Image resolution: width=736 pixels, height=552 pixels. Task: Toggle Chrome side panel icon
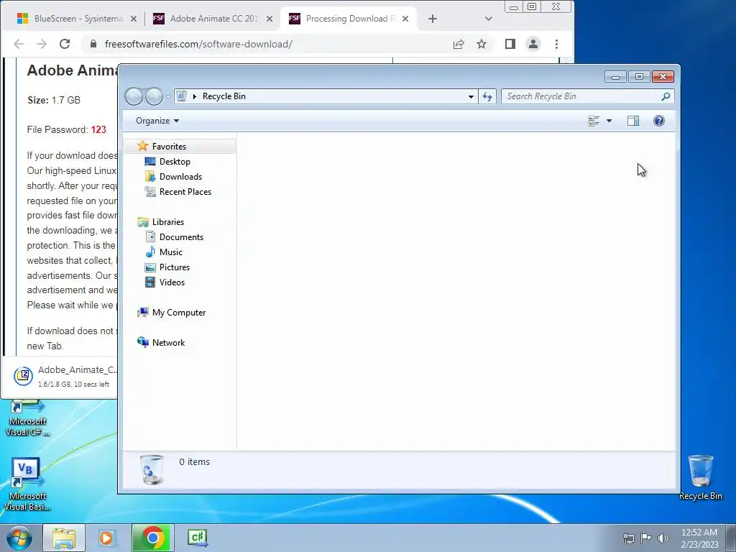point(510,44)
